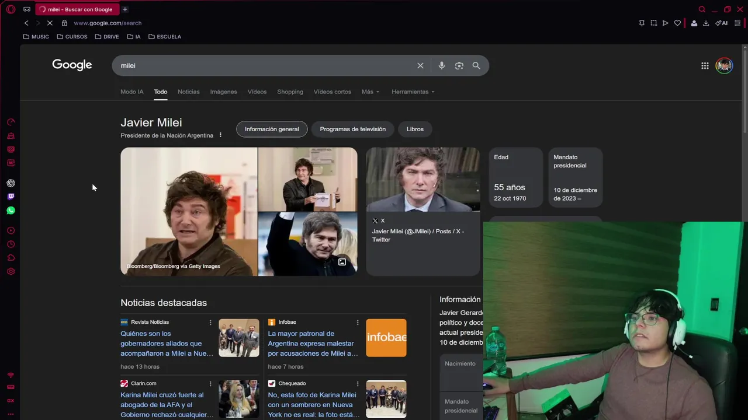Viewport: 748px width, 420px height.
Task: Open the browser profile icon
Action: tap(694, 23)
